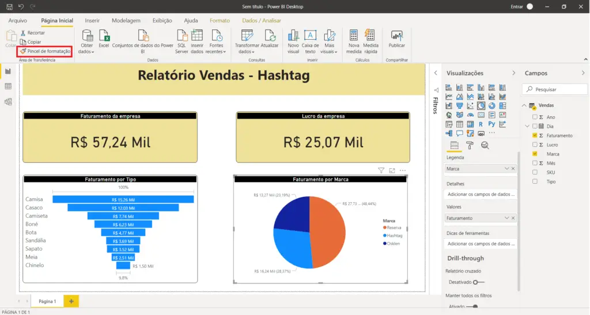The width and height of the screenshot is (590, 315).
Task: Import data from Excel
Action: pos(104,39)
